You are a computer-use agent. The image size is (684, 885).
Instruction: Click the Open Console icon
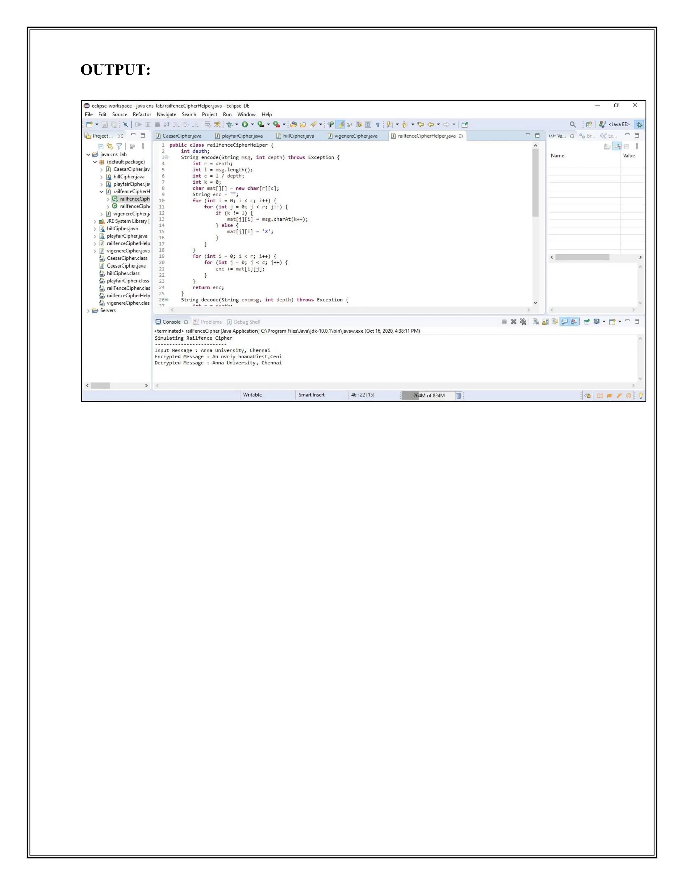pyautogui.click(x=612, y=321)
